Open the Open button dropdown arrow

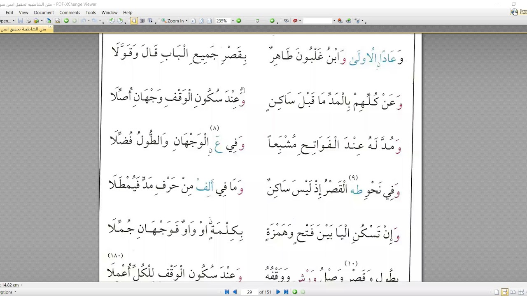[x=14, y=21]
